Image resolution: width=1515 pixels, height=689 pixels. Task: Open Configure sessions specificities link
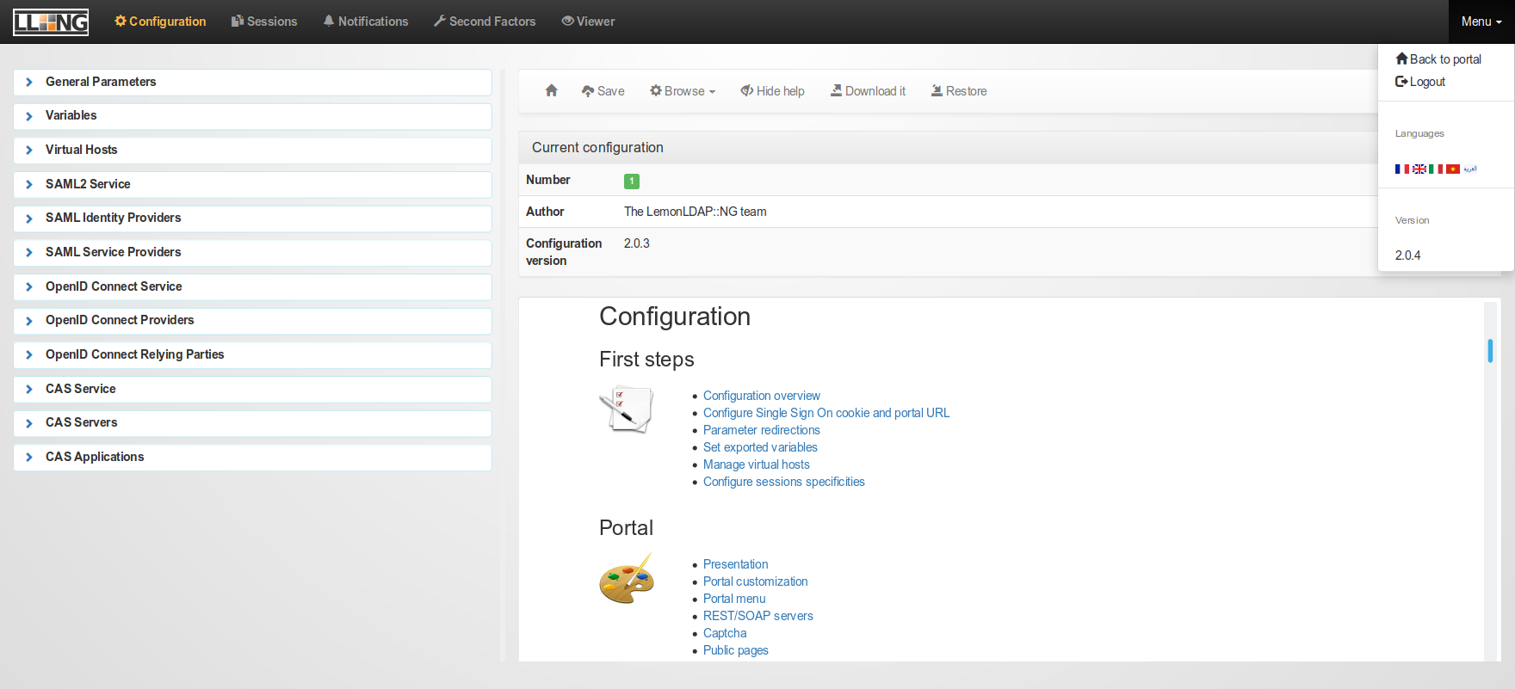click(784, 482)
